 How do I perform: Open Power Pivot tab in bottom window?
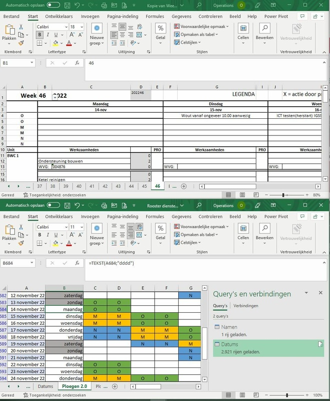click(x=276, y=217)
